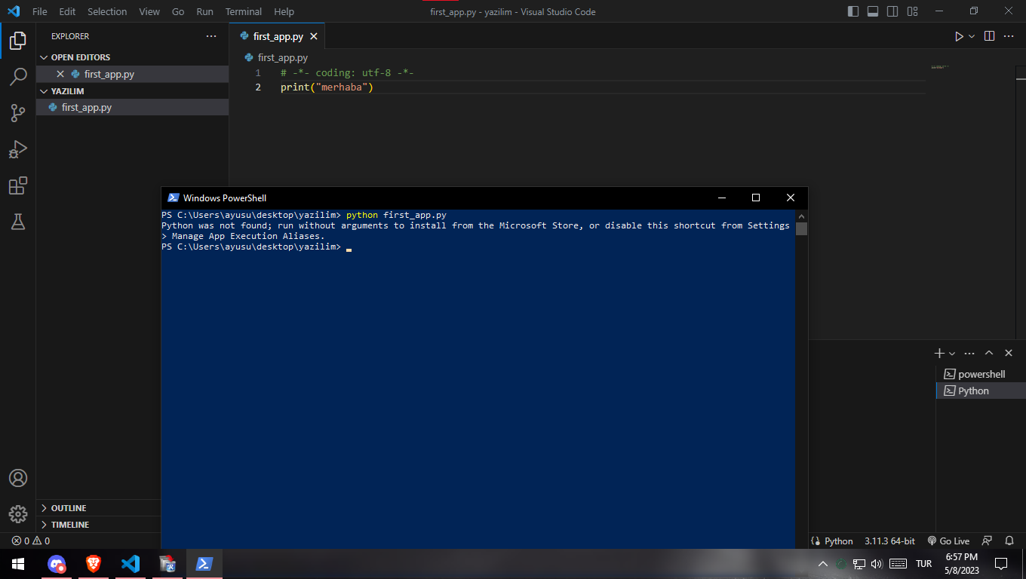
Task: Open Brave browser from the taskbar
Action: tap(94, 564)
